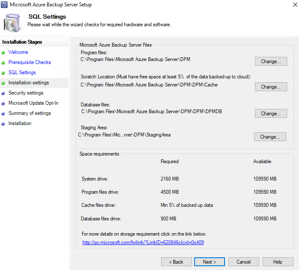The width and height of the screenshot is (299, 270).
Task: Click the Program files drive label
Action: [100, 192]
